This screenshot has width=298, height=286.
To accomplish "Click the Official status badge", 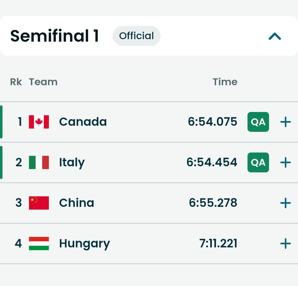I will (x=136, y=36).
